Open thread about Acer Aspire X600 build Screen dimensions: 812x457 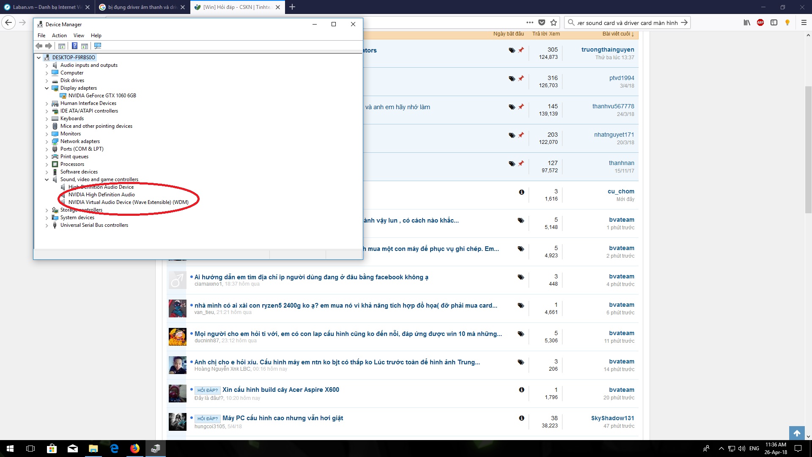[281, 390]
